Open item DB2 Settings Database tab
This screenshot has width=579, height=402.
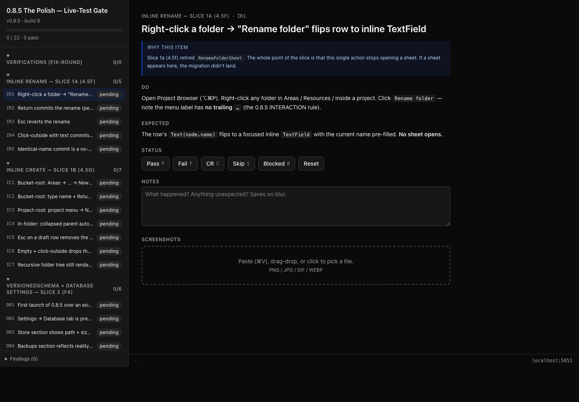pyautogui.click(x=64, y=319)
